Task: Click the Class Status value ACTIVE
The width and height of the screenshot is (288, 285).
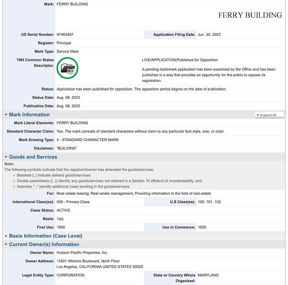Action: pos(63,210)
